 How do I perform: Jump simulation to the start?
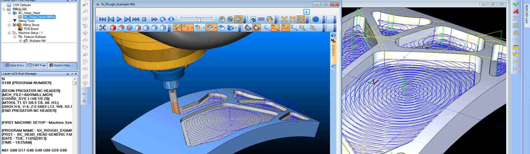[x=102, y=19]
